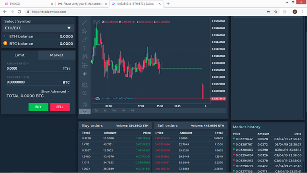The image size is (307, 173).
Task: Click the Bitcoin icon next to BTC balance
Action: pos(5,43)
